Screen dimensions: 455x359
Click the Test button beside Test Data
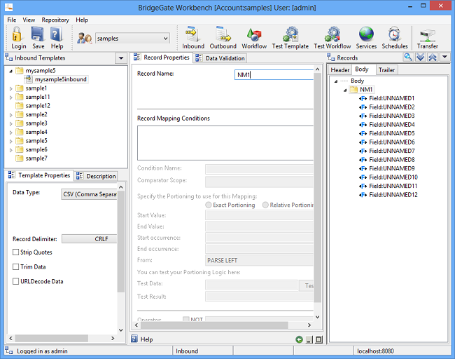point(307,286)
